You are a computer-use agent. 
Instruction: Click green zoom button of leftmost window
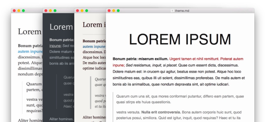[x=23, y=11]
